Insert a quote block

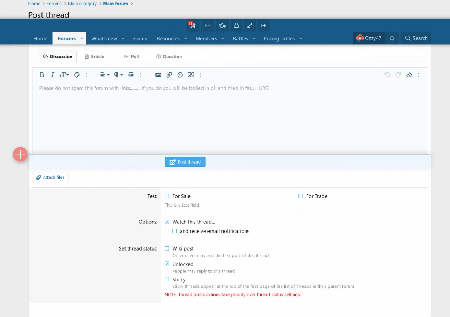coord(191,75)
